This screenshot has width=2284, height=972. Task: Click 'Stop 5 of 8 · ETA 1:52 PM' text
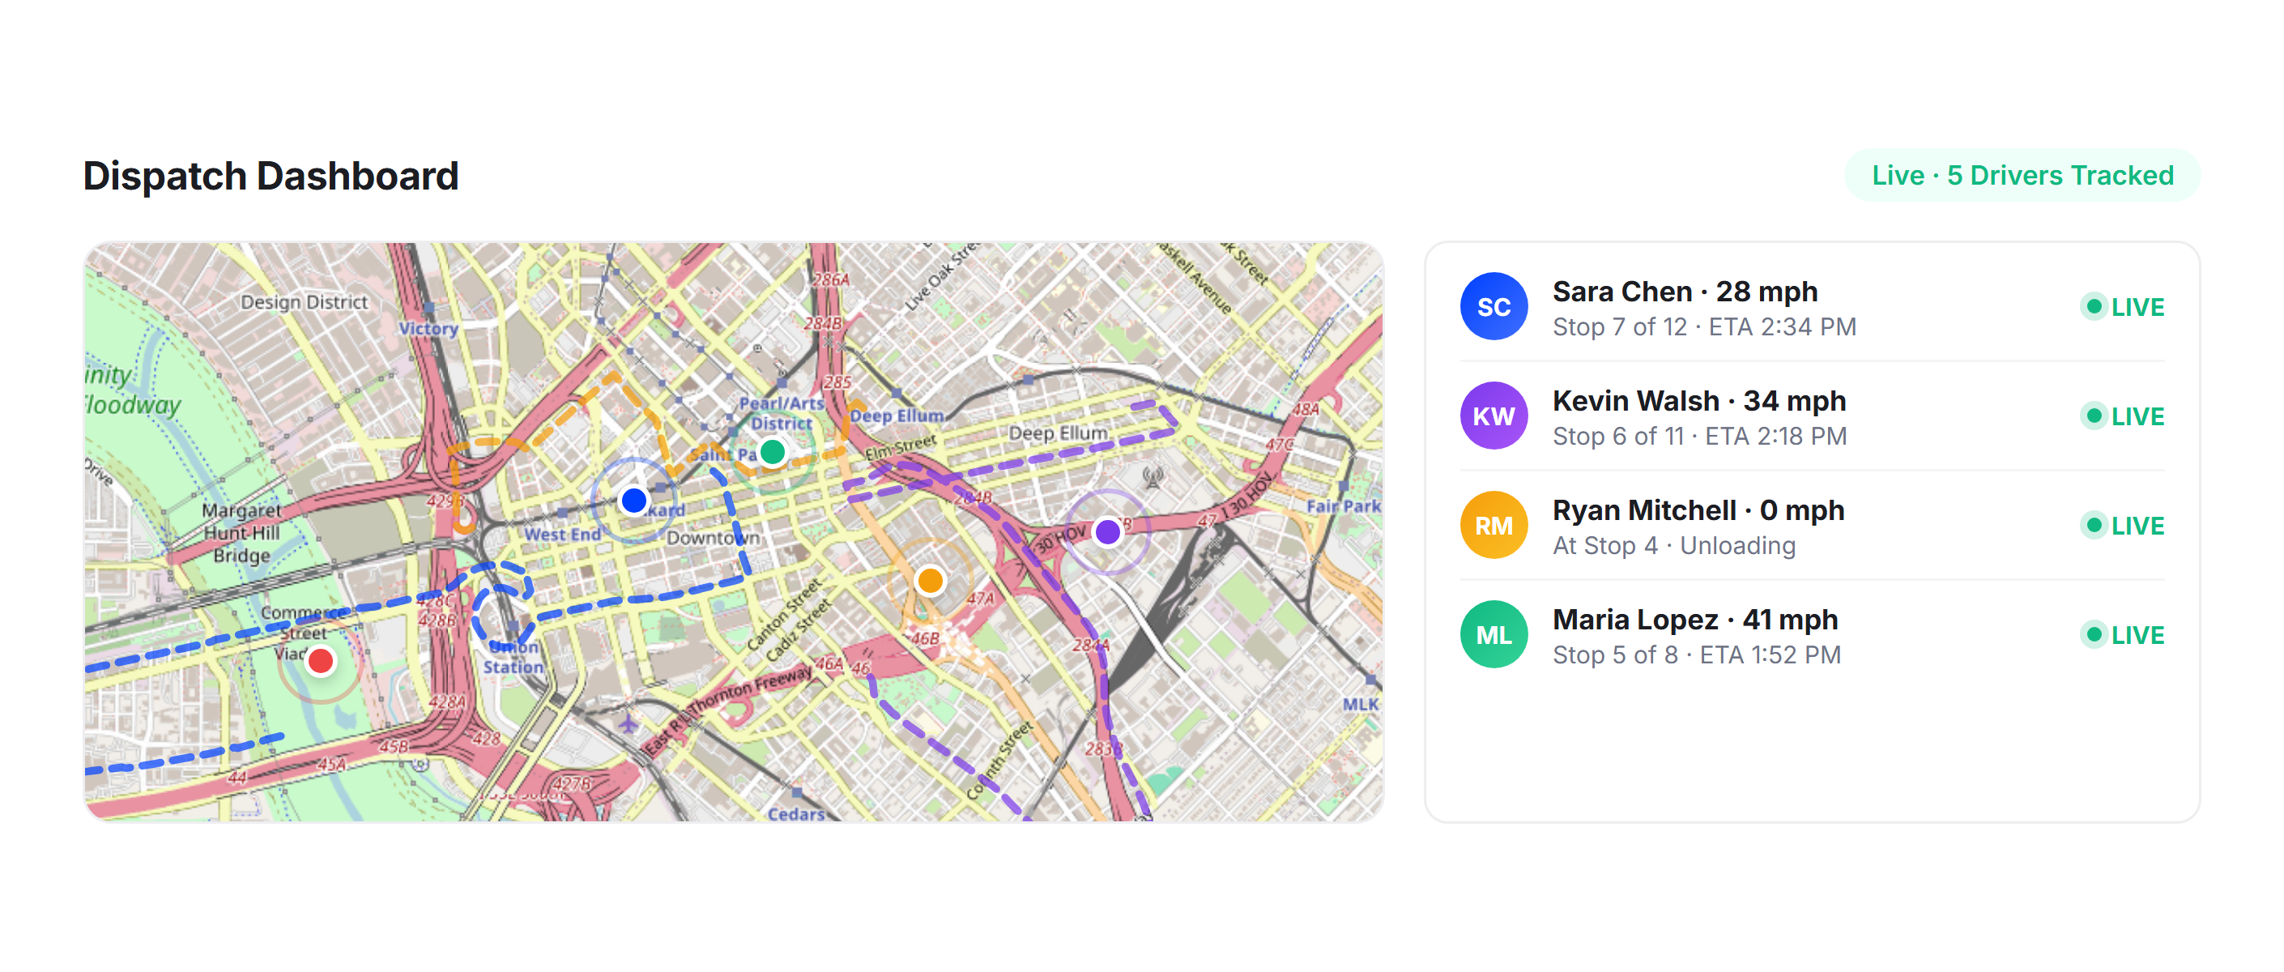(1697, 654)
